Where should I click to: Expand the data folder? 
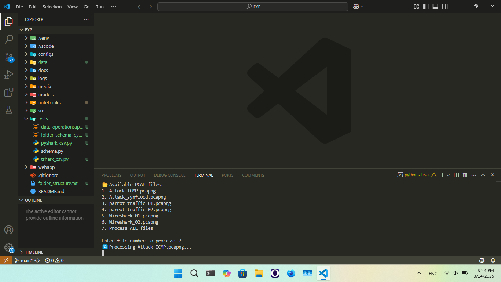(x=26, y=62)
